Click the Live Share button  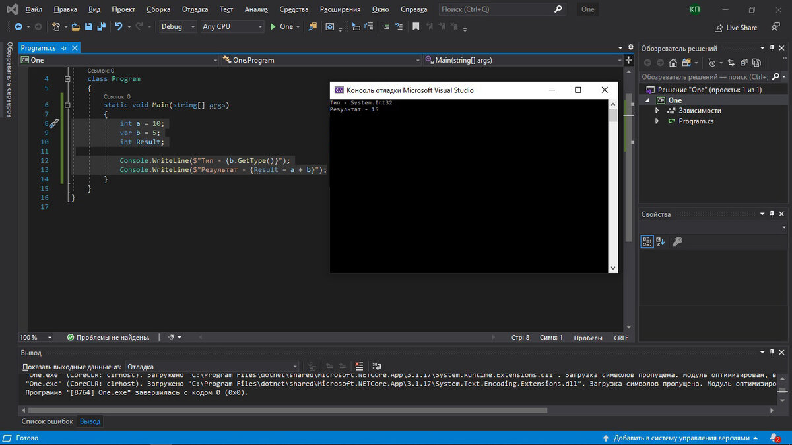coord(736,28)
